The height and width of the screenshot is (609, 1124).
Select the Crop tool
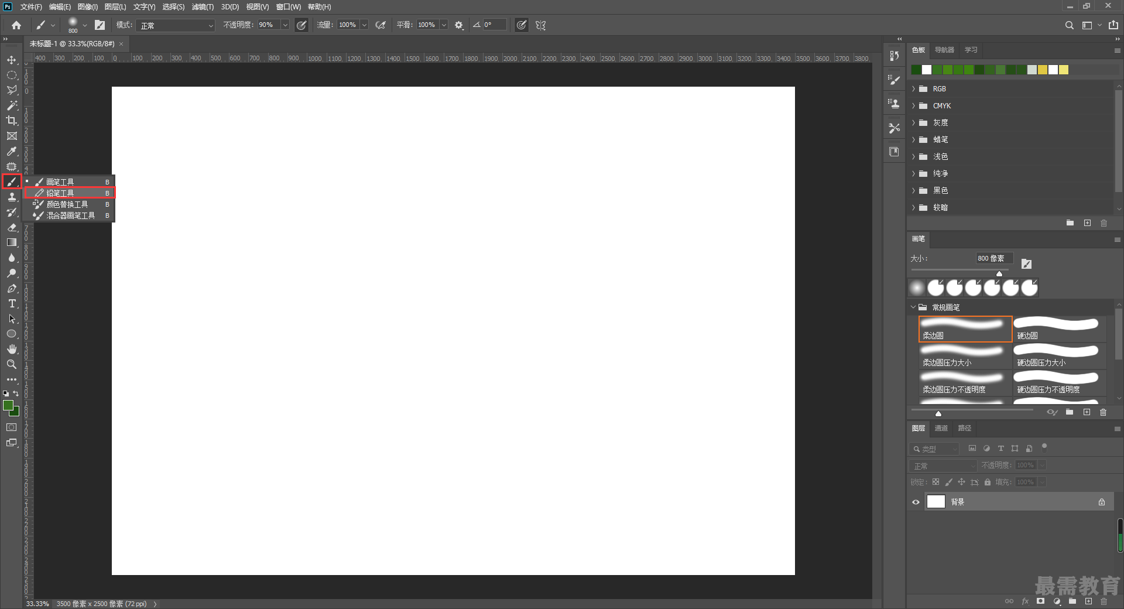pos(12,121)
